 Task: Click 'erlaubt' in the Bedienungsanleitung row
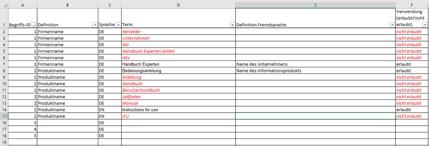pos(403,70)
